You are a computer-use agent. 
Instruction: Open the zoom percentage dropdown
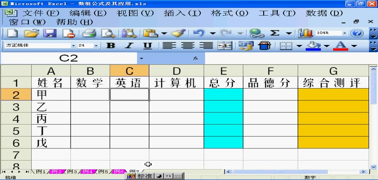click(x=345, y=33)
